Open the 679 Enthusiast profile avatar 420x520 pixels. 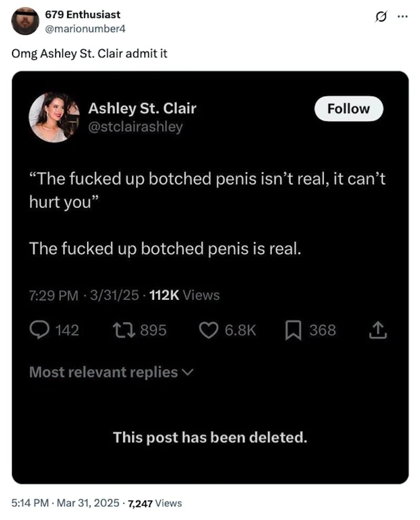(25, 22)
